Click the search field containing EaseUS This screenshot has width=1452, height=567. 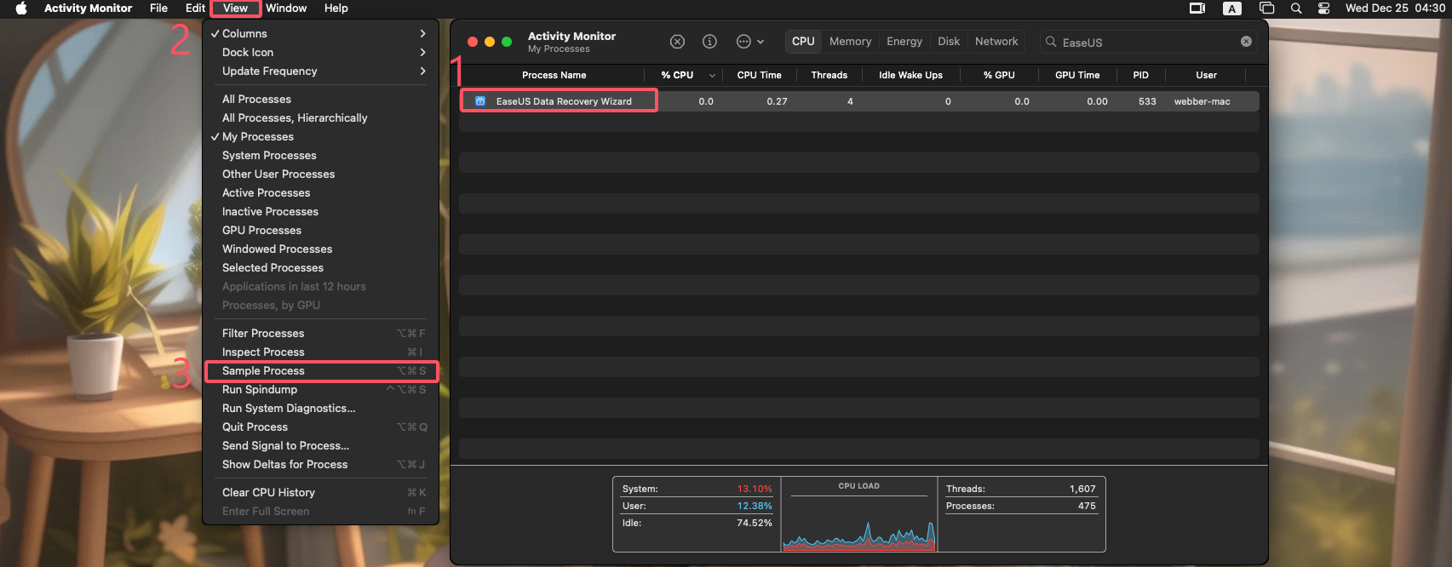(1149, 42)
